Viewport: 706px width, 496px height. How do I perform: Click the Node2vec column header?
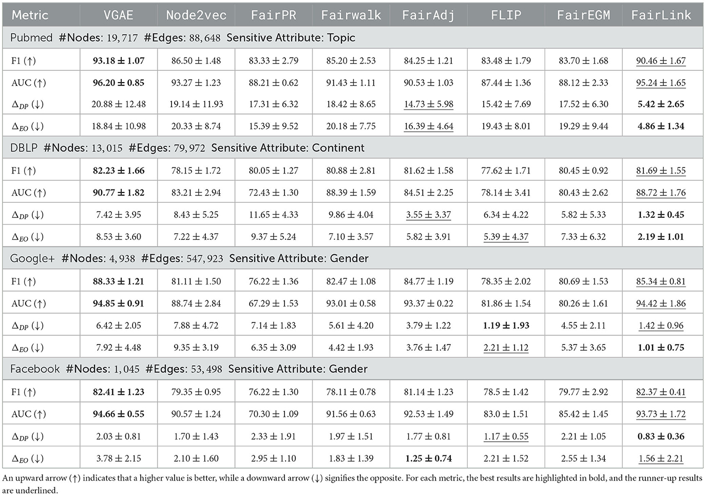pyautogui.click(x=196, y=15)
